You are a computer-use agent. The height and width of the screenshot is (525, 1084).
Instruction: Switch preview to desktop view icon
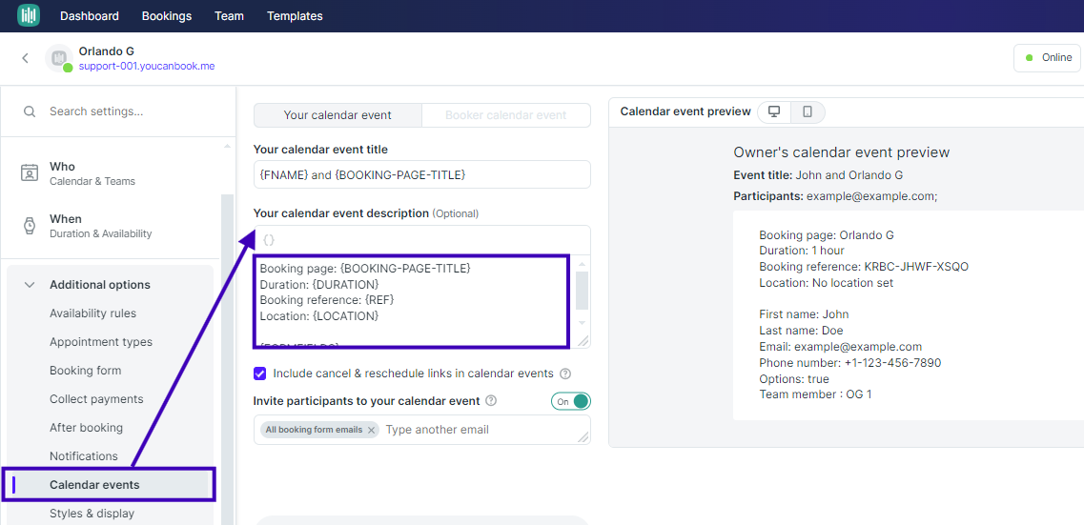click(x=774, y=111)
